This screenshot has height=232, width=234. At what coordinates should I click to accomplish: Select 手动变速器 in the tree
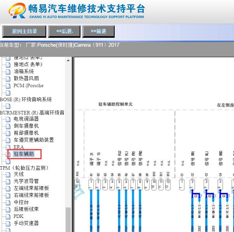26,223
